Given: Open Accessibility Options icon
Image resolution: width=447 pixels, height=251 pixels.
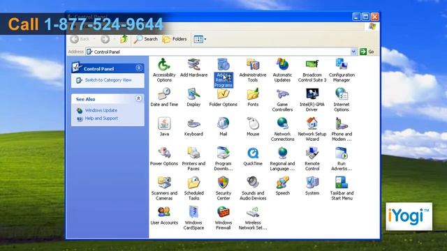Looking at the screenshot, I should tap(164, 70).
